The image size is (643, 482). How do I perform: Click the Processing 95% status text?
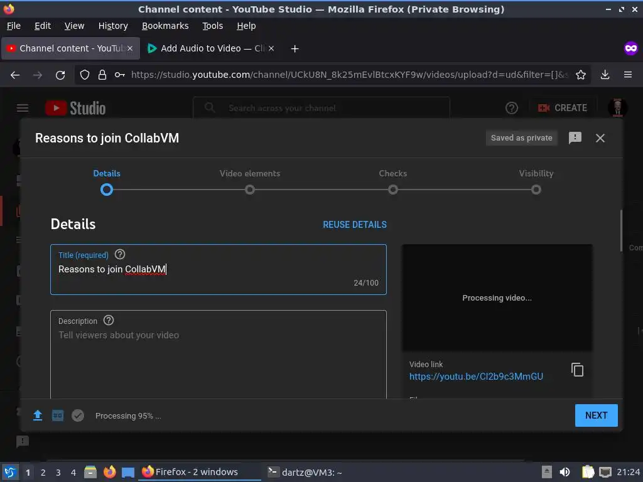coord(128,415)
